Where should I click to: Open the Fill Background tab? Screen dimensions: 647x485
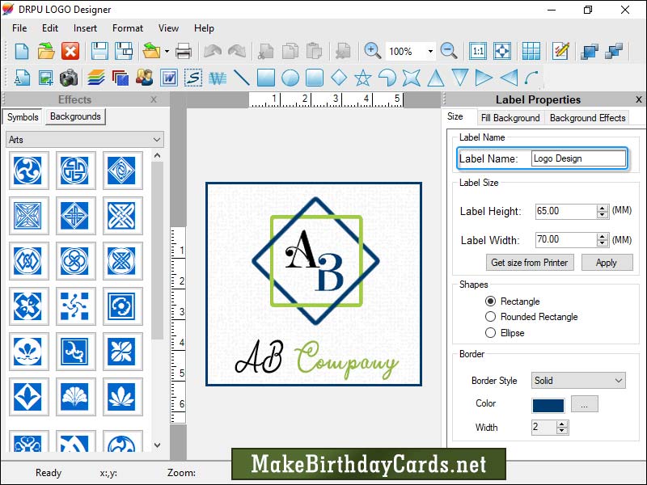(x=510, y=117)
